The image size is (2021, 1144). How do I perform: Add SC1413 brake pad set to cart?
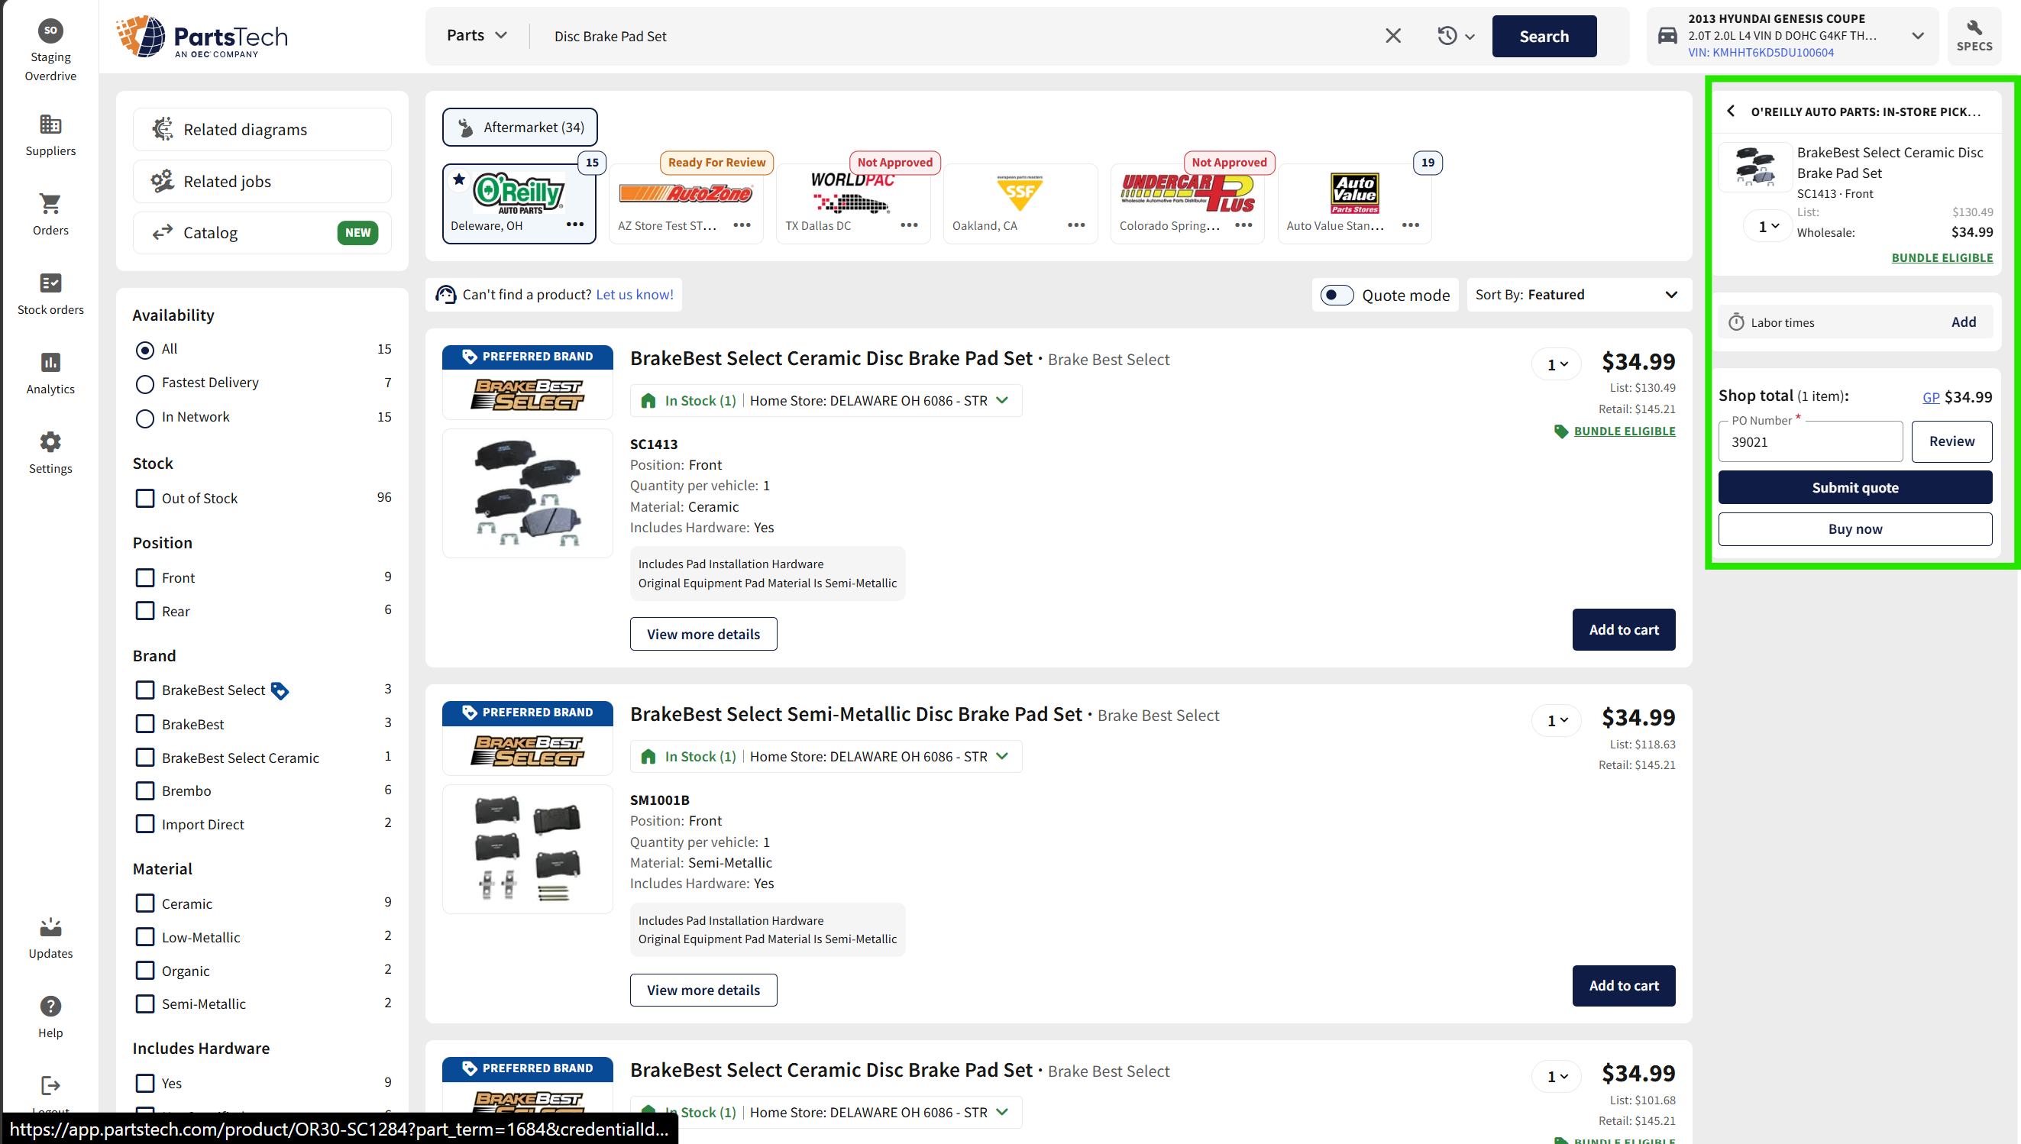click(1623, 629)
